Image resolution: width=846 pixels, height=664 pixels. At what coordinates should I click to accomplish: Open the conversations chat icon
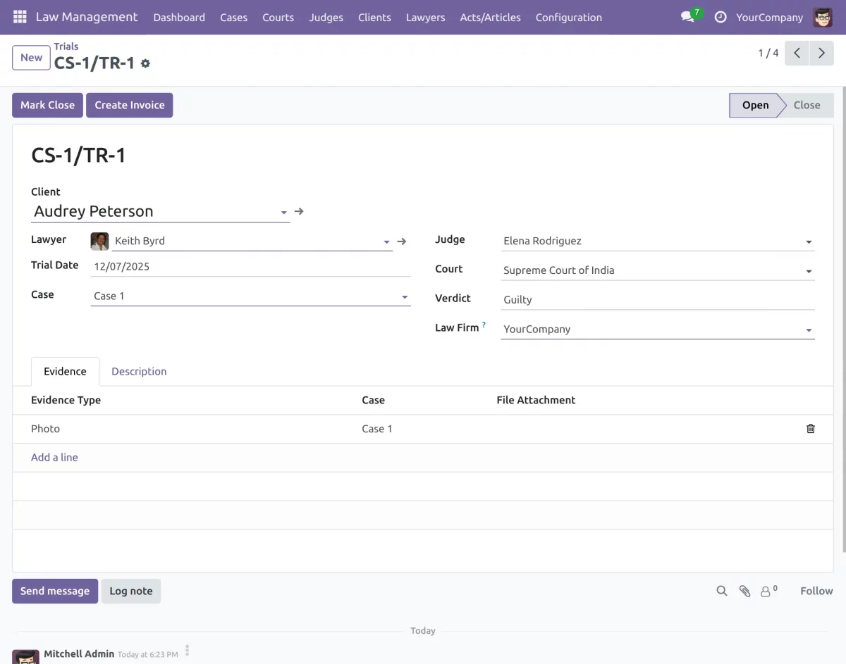(687, 17)
